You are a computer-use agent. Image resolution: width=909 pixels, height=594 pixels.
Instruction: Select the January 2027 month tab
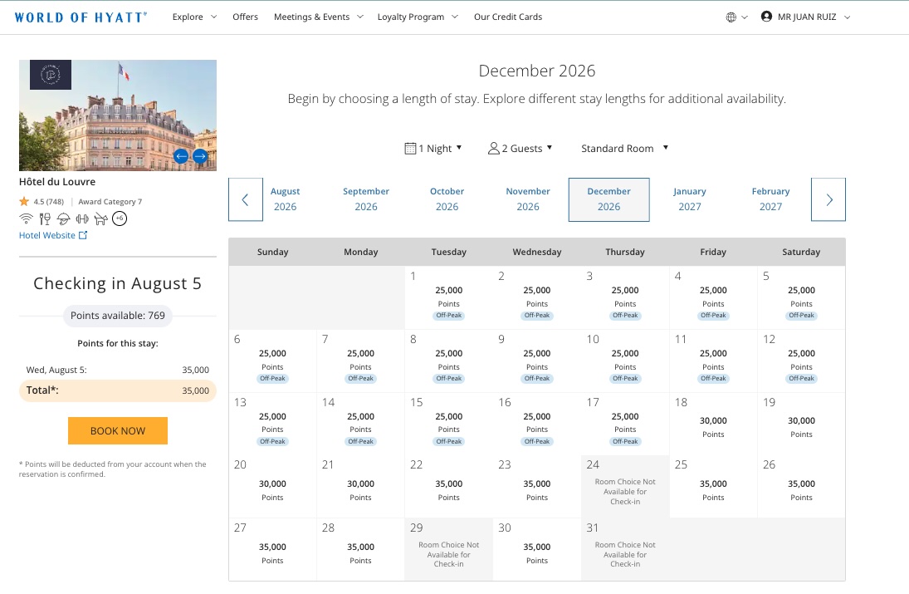[x=689, y=199]
